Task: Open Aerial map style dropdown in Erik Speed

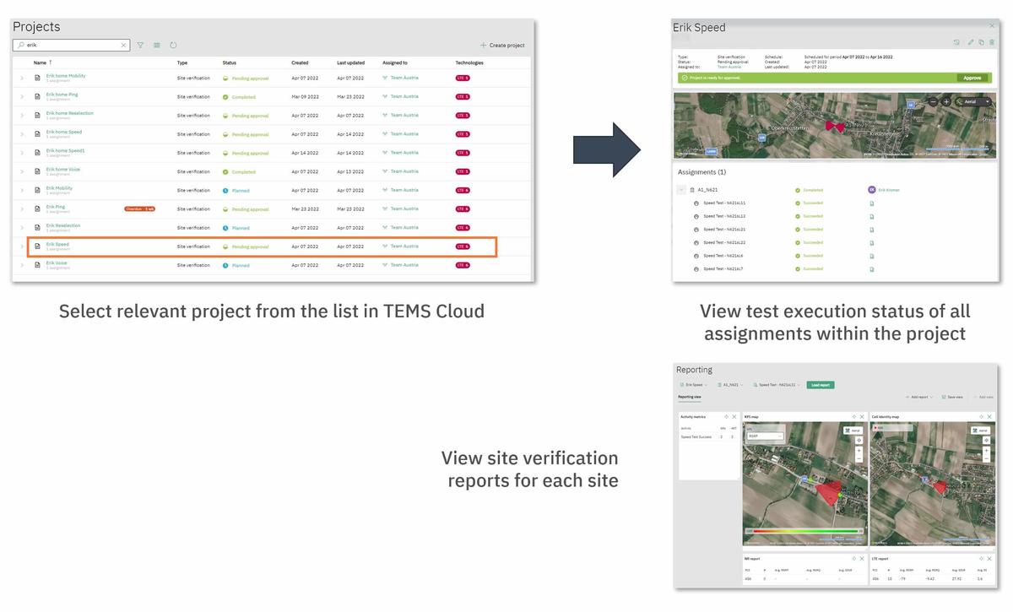Action: coord(974,101)
